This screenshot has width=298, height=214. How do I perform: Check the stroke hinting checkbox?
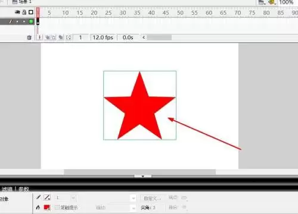(57, 207)
